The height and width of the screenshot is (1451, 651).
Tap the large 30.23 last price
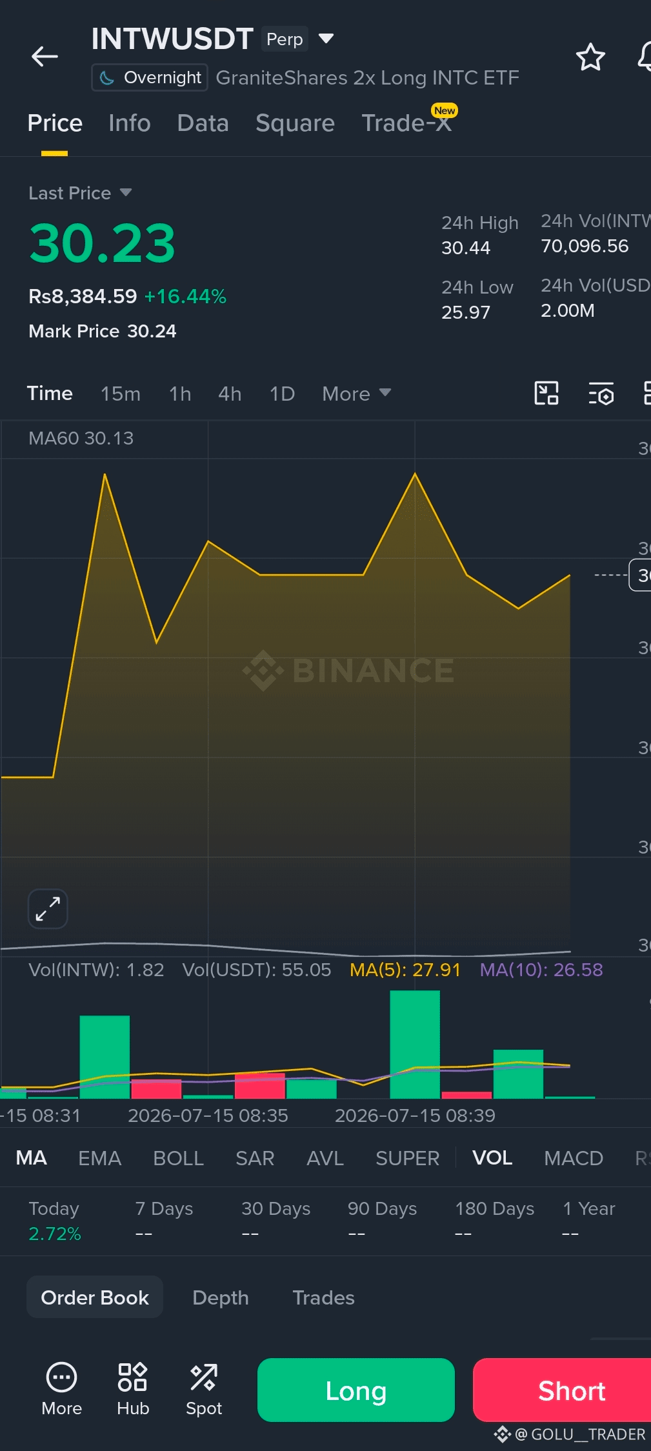tap(103, 243)
